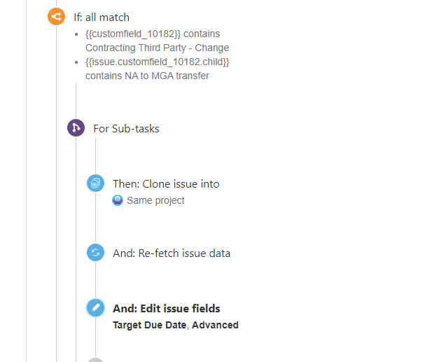Click 'Contracting Third Party - Change' text
425x362 pixels.
pos(158,48)
